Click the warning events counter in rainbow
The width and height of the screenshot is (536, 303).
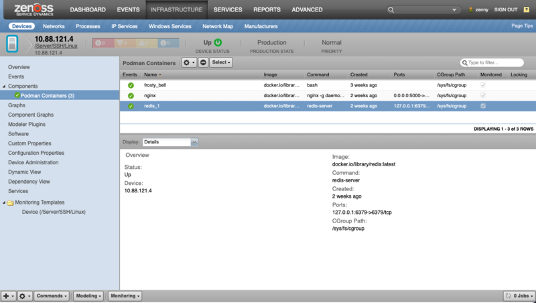click(146, 43)
